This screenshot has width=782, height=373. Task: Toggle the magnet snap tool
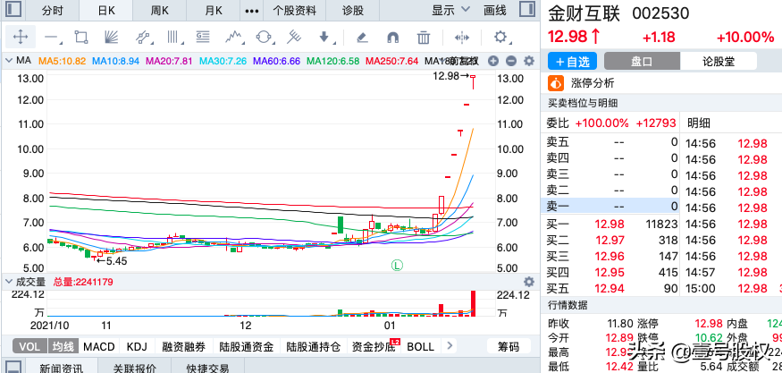(393, 37)
